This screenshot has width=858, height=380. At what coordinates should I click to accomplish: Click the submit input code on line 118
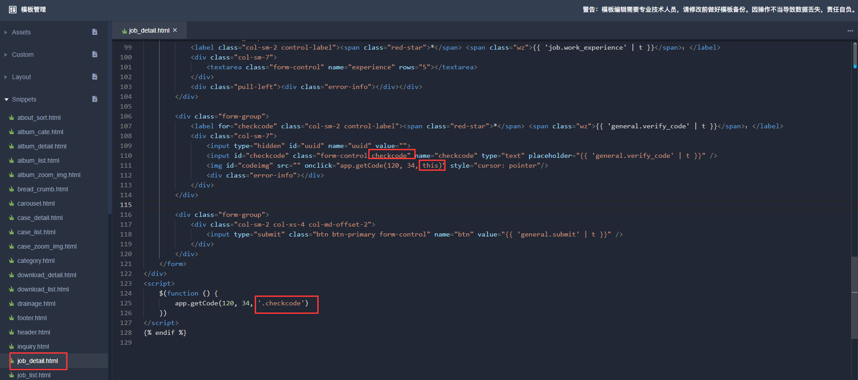414,234
